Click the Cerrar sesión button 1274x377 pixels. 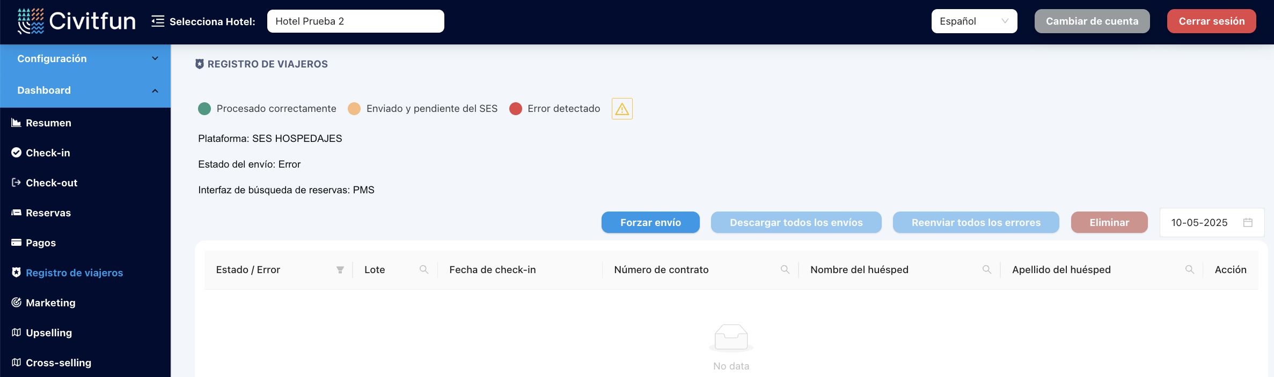(1212, 21)
